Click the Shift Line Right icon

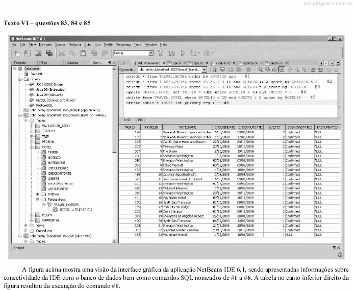(x=320, y=70)
